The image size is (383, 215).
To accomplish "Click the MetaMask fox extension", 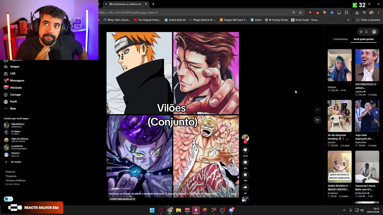I will (x=317, y=13).
